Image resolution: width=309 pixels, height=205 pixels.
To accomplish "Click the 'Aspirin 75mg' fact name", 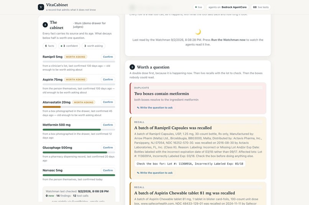I will coord(53,80).
